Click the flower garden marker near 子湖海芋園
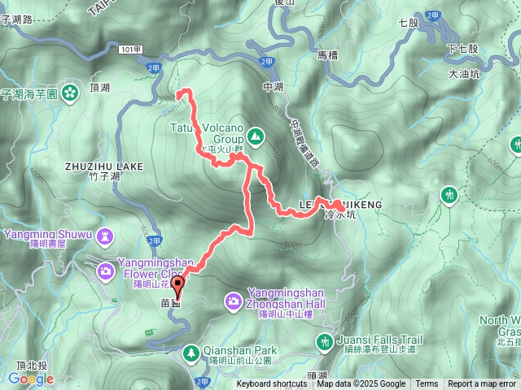521x390 pixels. click(x=70, y=93)
